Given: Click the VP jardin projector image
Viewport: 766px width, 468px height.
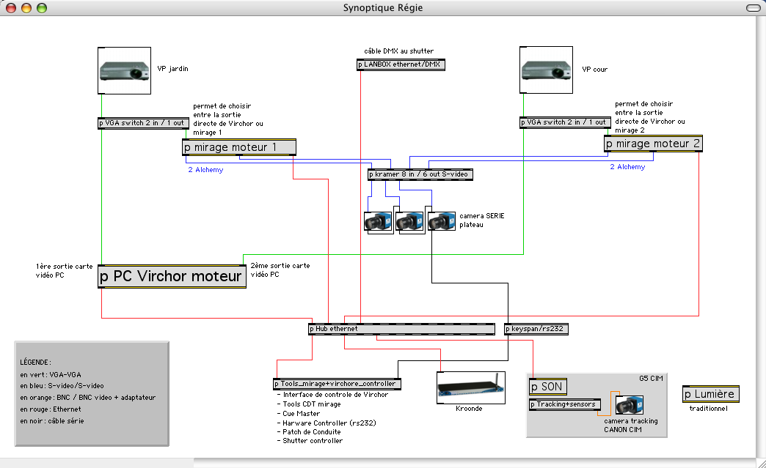Looking at the screenshot, I should point(125,71).
